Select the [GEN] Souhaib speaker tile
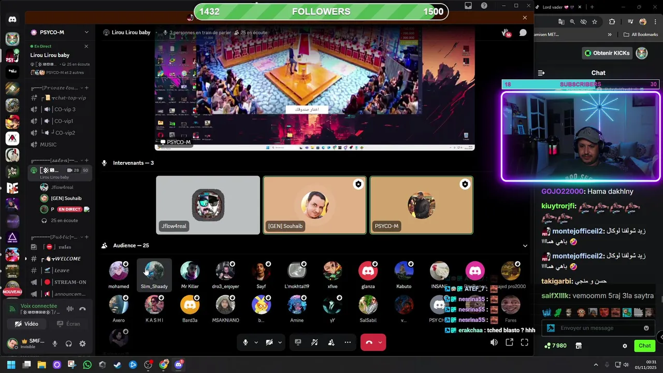This screenshot has height=373, width=663. [315, 205]
